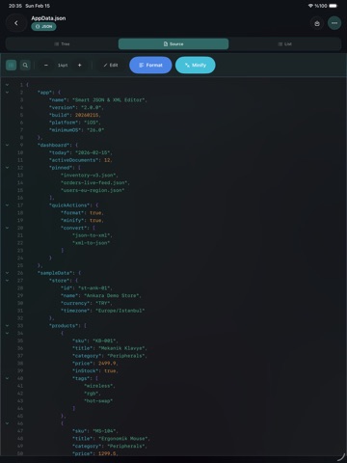Collapse the "store" object fold arrow
This screenshot has width=347, height=463.
7,281
